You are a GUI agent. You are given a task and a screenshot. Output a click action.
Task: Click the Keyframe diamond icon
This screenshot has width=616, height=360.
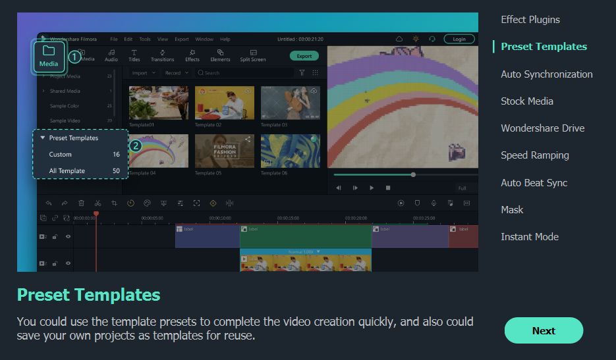[x=213, y=203]
